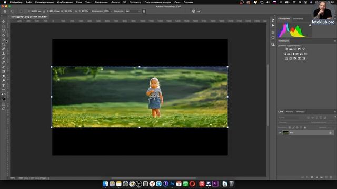Add an Exposure adjustment
This screenshot has width=337, height=189.
coord(299,49)
